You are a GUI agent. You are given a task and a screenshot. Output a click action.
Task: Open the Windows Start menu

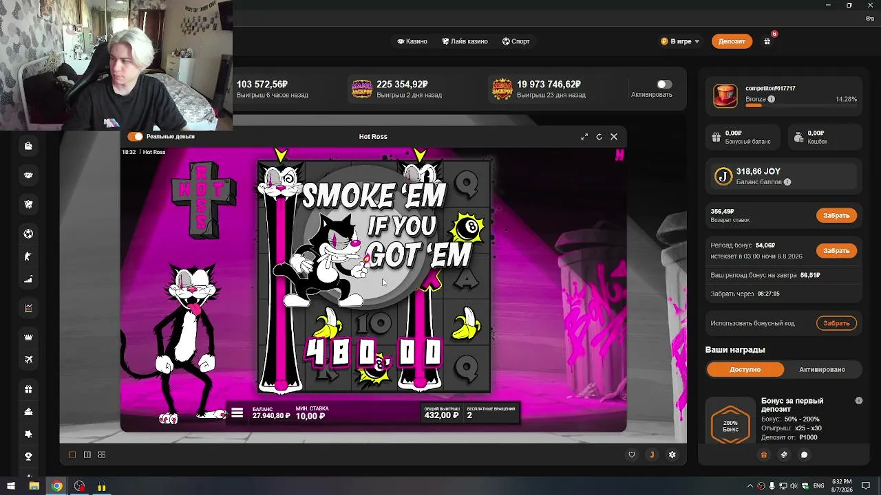click(x=11, y=486)
